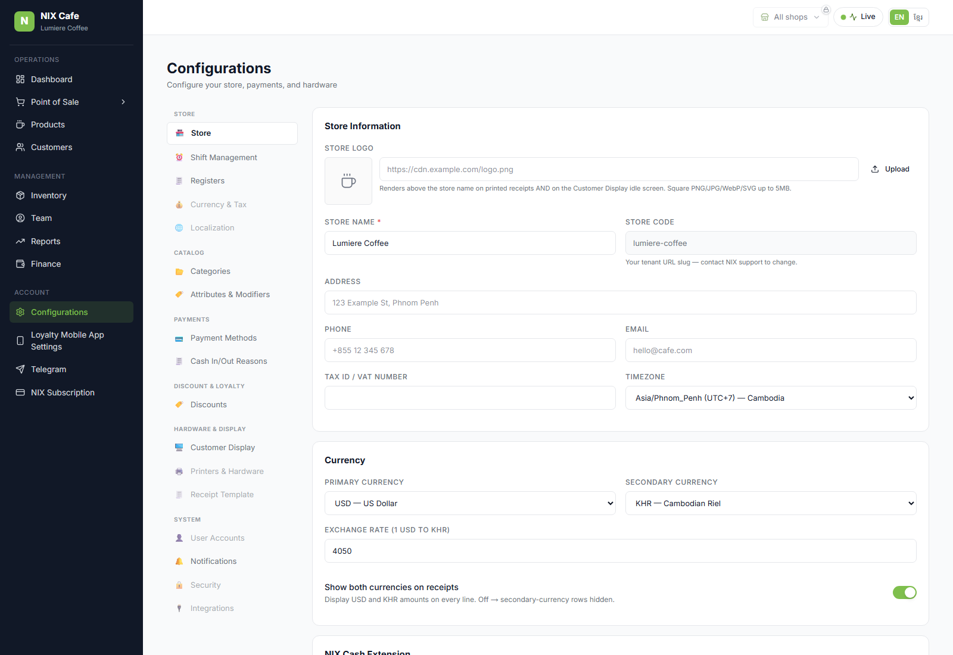953x655 pixels.
Task: Click the Configurations gear icon
Action: 20,312
